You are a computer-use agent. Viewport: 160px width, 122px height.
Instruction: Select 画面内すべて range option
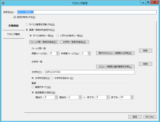point(33,87)
